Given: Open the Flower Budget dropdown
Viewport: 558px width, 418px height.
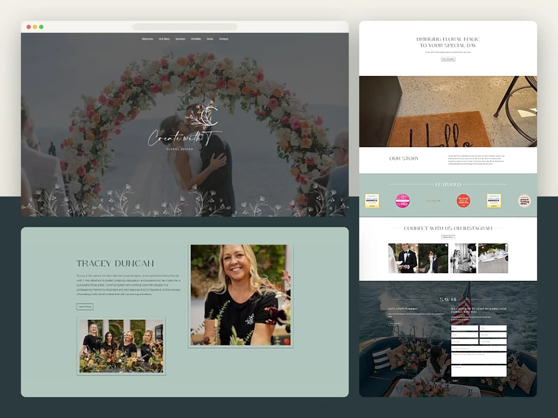Looking at the screenshot, I should [x=493, y=341].
